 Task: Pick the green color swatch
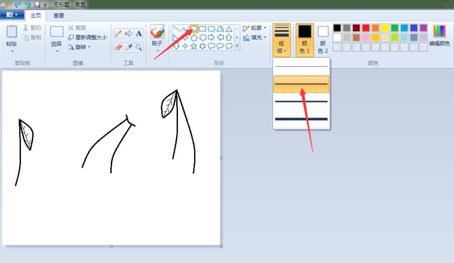395,28
